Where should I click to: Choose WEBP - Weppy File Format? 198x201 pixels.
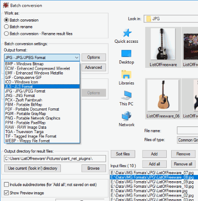click(42, 141)
